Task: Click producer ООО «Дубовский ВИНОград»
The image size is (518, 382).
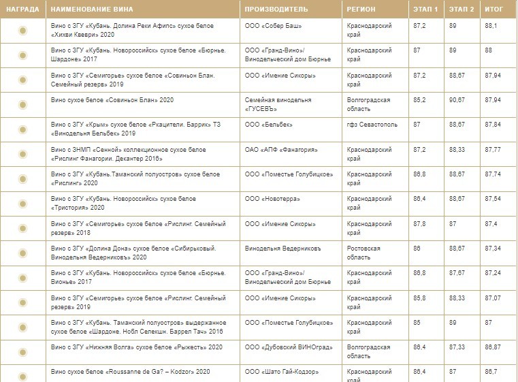Action: pyautogui.click(x=289, y=347)
